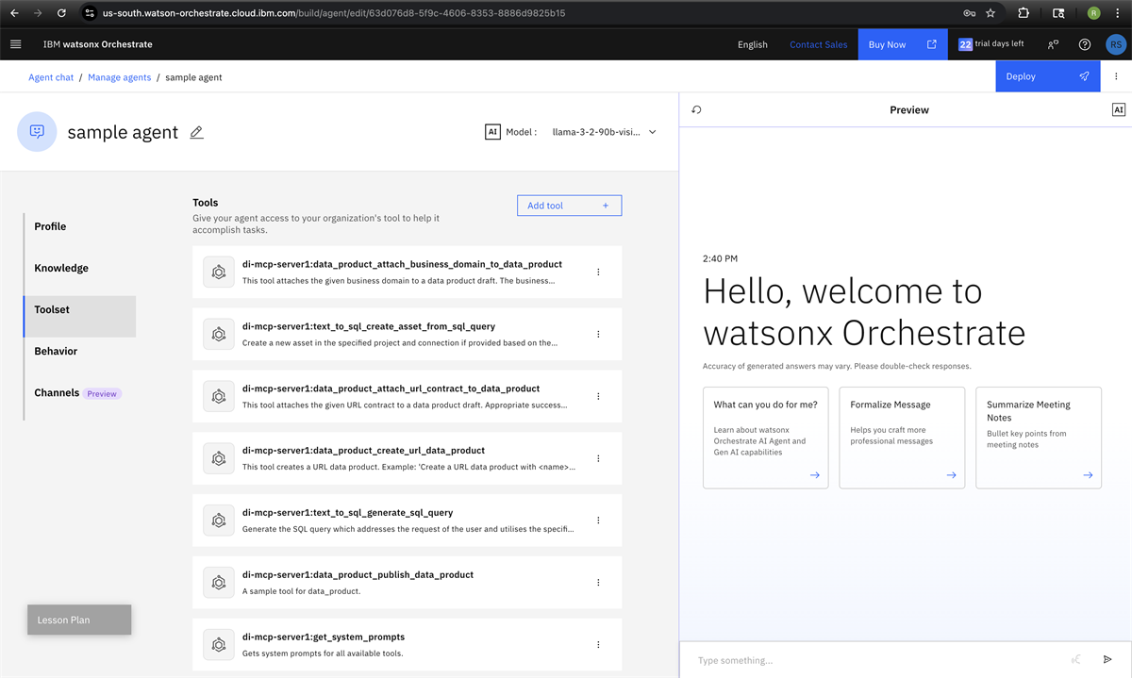Click the Agent chat breadcrumb link
1132x678 pixels.
51,77
